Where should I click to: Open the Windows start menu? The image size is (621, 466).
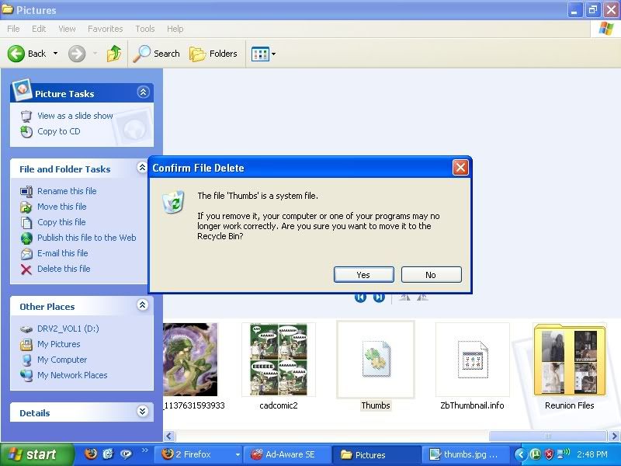click(x=36, y=454)
